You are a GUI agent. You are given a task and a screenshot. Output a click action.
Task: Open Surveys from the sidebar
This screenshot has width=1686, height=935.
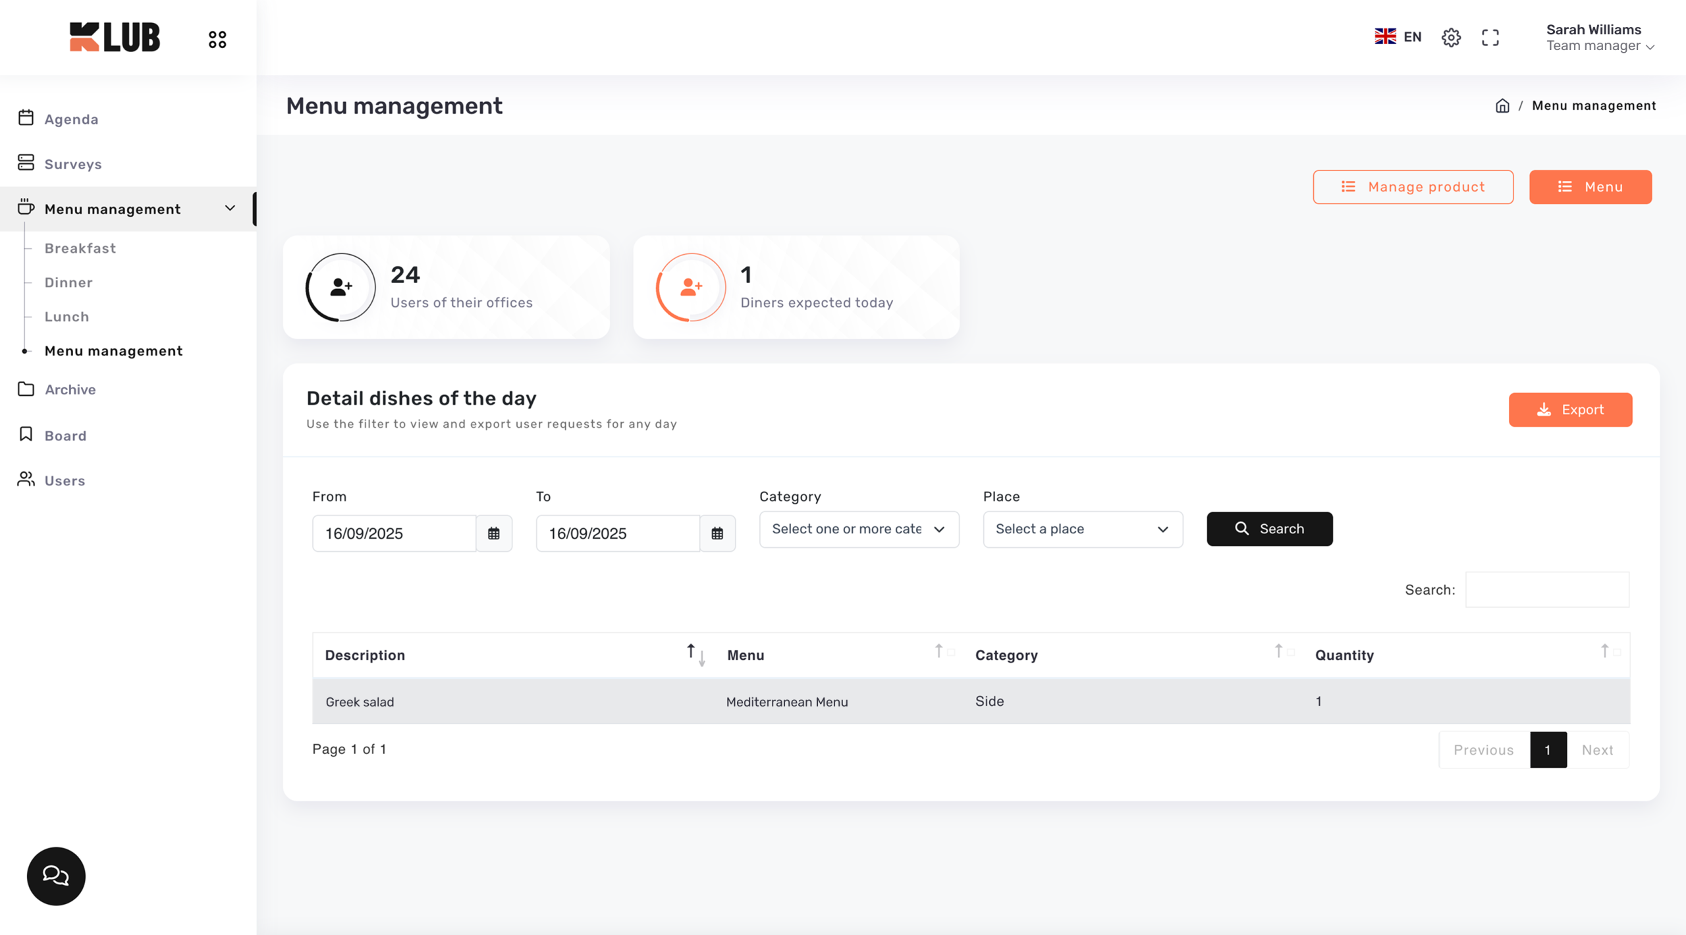point(72,164)
